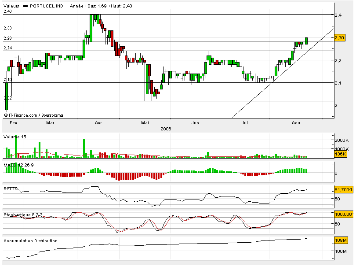Click the 'RSI 14' indicator title
The height and width of the screenshot is (270, 356).
point(11,189)
